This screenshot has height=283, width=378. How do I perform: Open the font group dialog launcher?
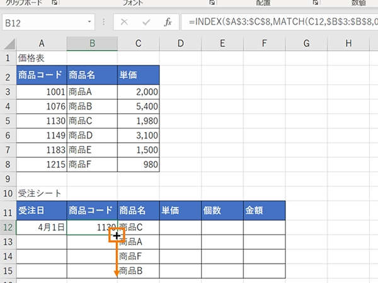coord(212,3)
